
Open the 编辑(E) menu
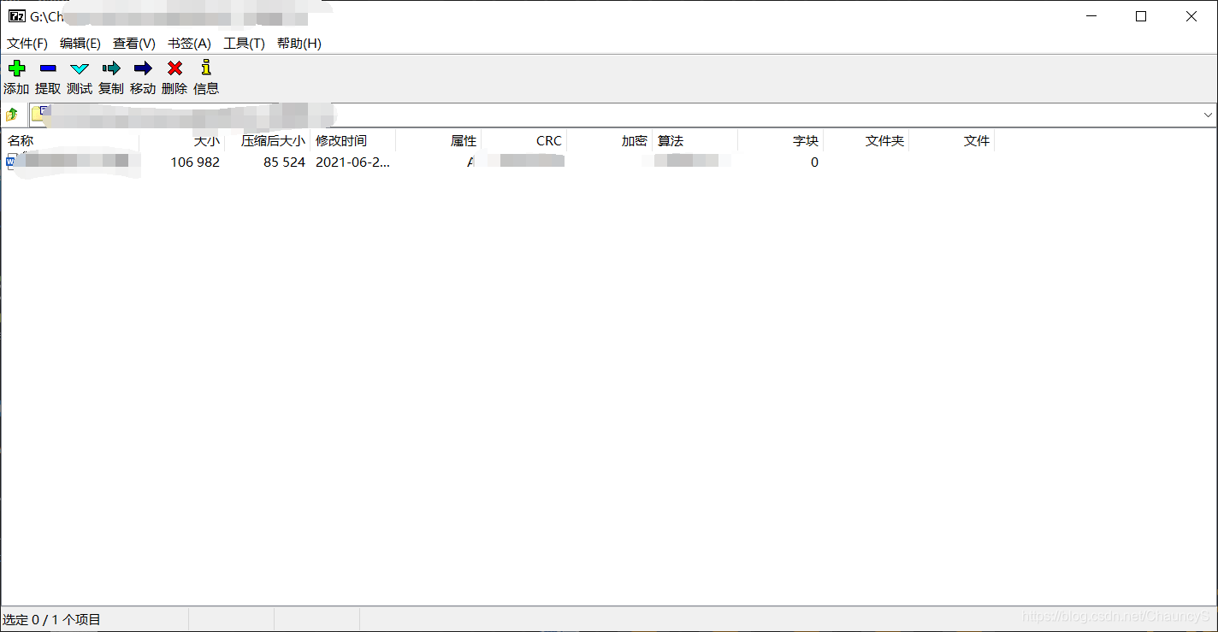point(80,44)
